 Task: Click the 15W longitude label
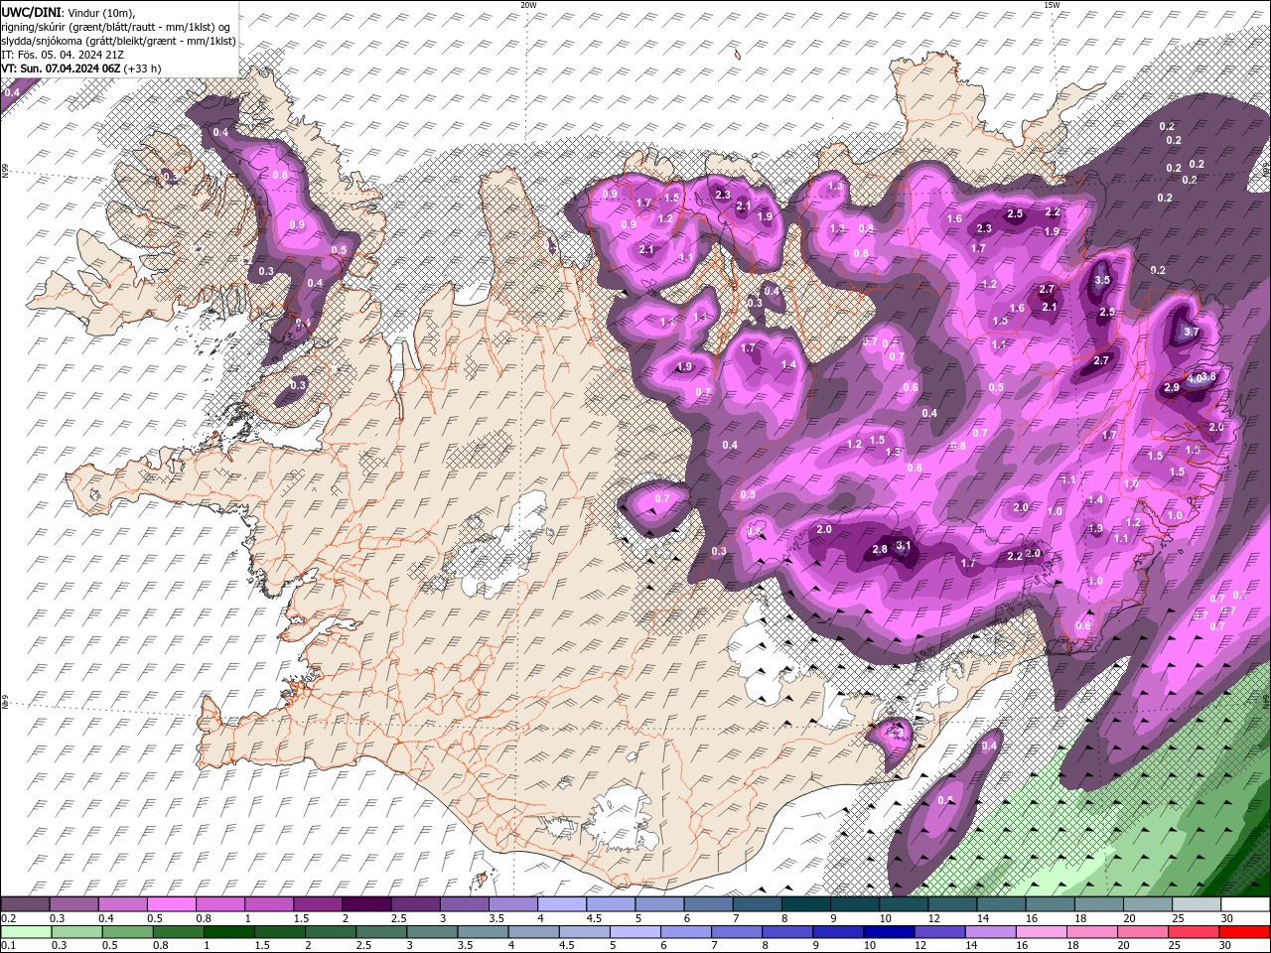coord(1051,5)
